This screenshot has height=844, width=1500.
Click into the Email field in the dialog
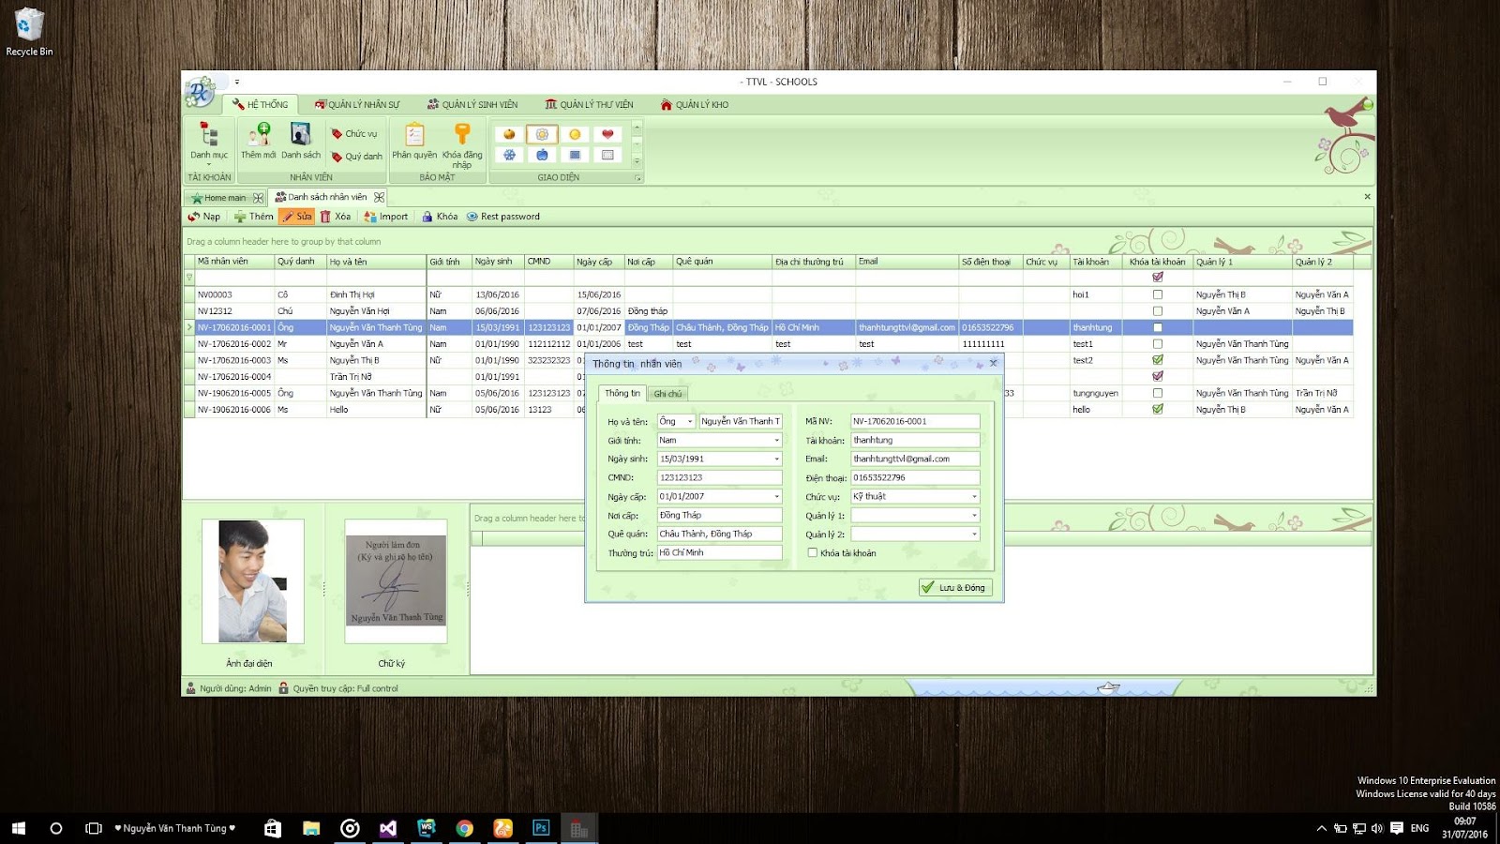coord(915,460)
